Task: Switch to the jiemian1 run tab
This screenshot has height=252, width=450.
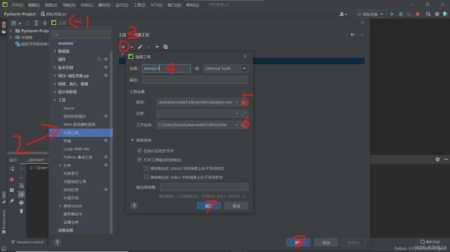Action: [36, 160]
